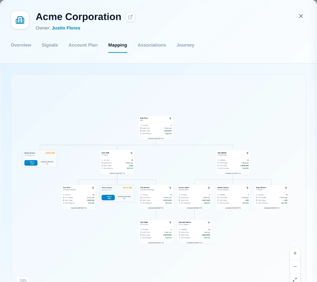Close the Acme Corporation panel
This screenshot has width=317, height=282.
(x=301, y=16)
